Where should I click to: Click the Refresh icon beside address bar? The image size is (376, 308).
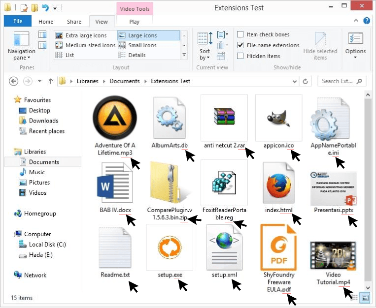pos(305,82)
